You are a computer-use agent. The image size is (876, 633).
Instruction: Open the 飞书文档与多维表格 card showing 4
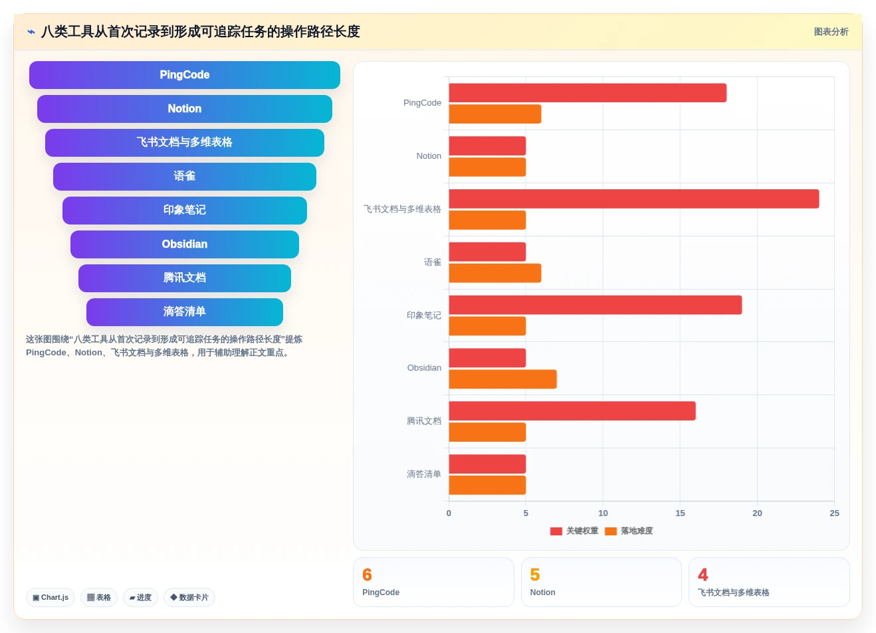pyautogui.click(x=769, y=582)
